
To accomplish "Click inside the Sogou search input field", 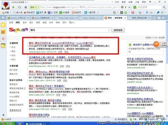I will [x=69, y=30].
